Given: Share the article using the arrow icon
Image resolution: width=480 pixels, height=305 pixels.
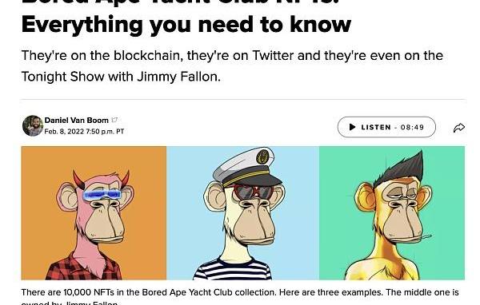Looking at the screenshot, I should pos(459,128).
